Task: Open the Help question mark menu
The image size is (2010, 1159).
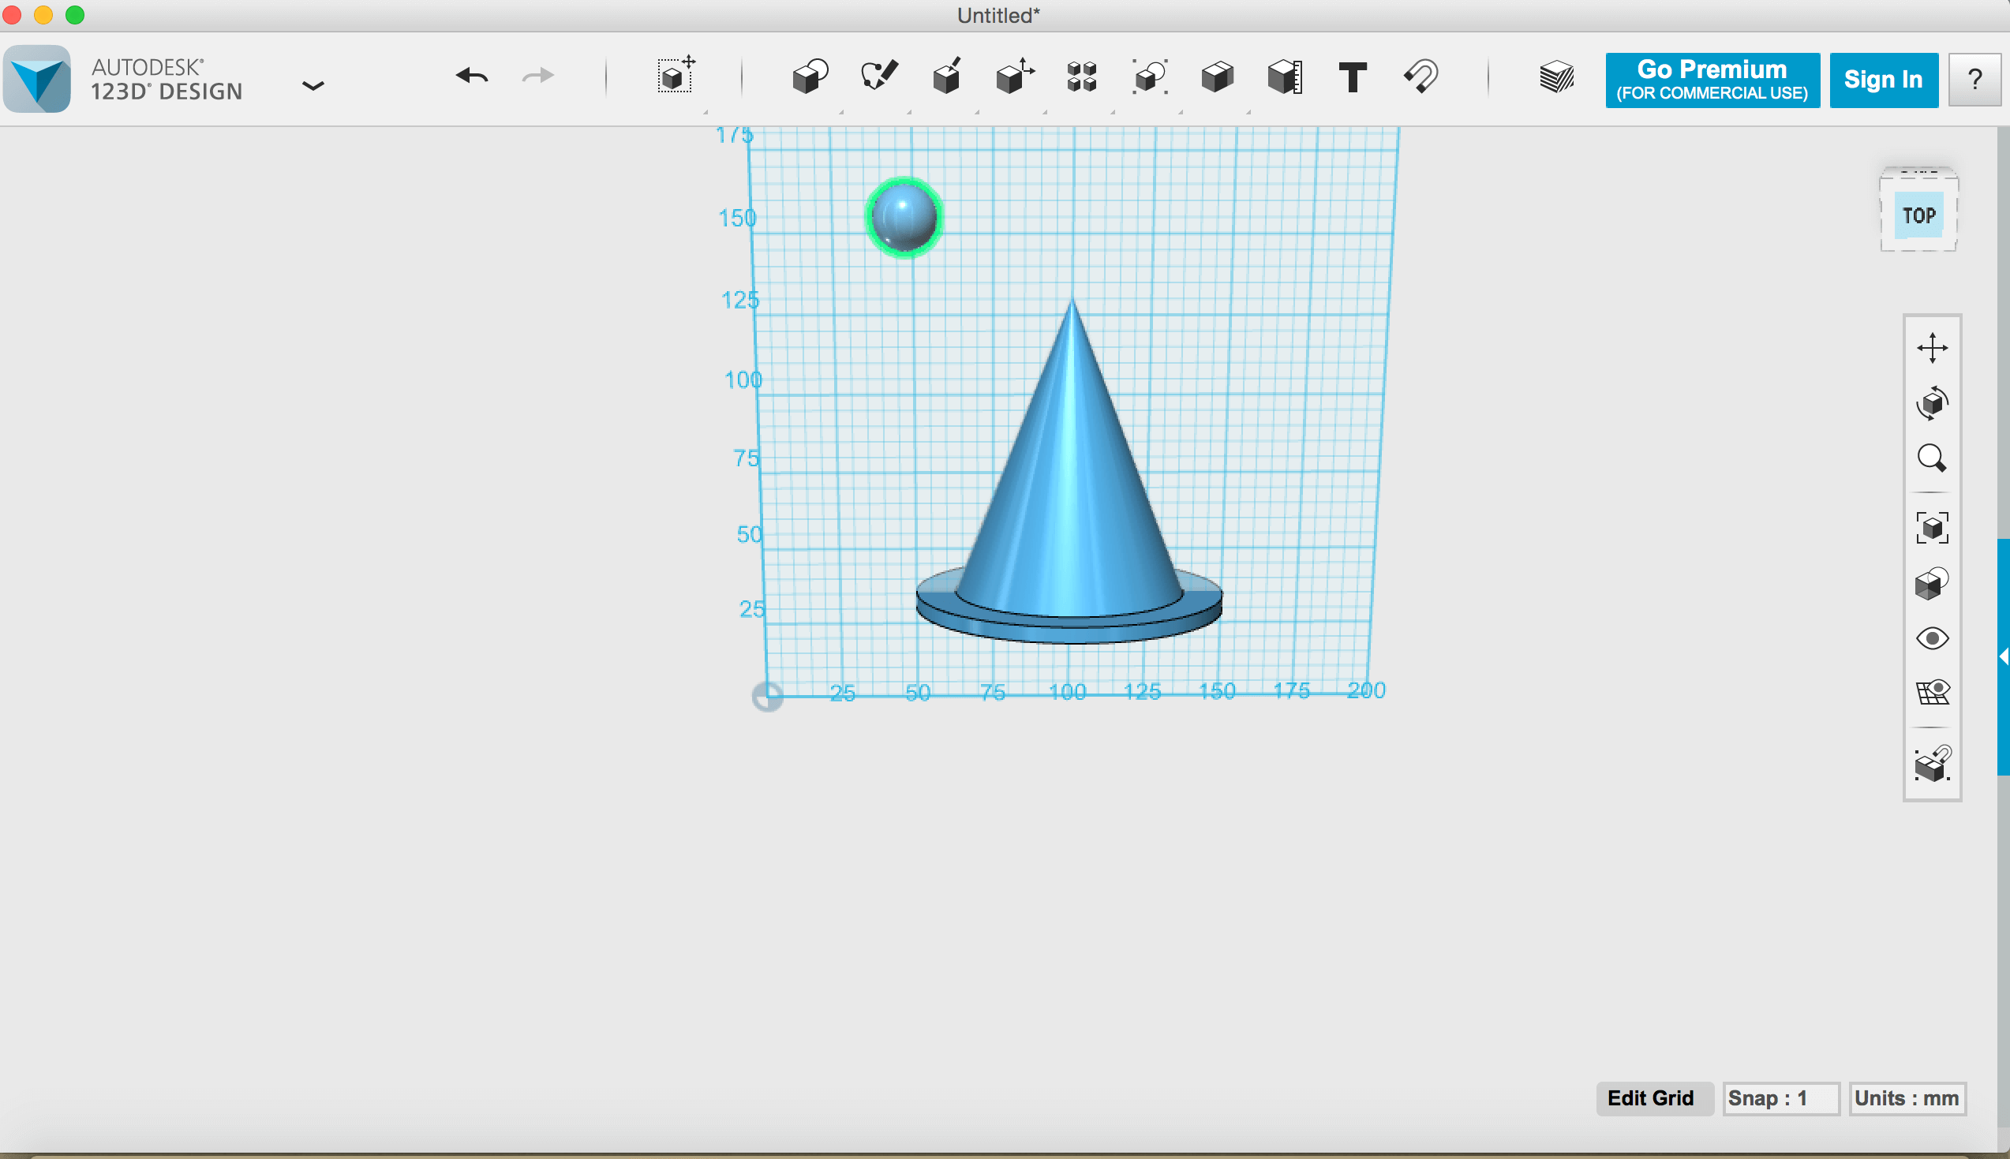Action: point(1974,80)
